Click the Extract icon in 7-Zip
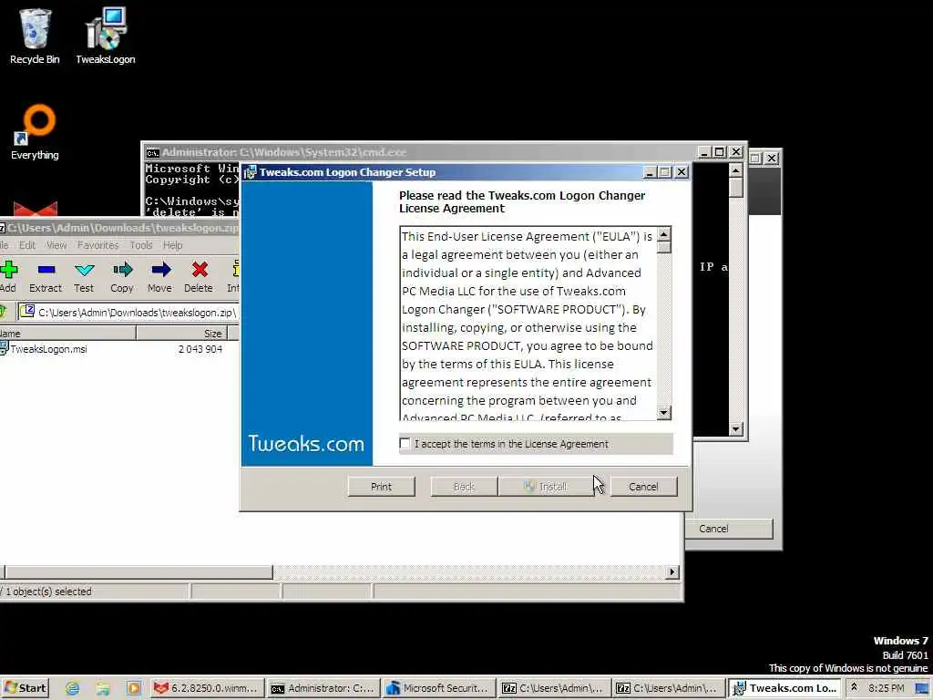This screenshot has width=933, height=700. pos(46,277)
